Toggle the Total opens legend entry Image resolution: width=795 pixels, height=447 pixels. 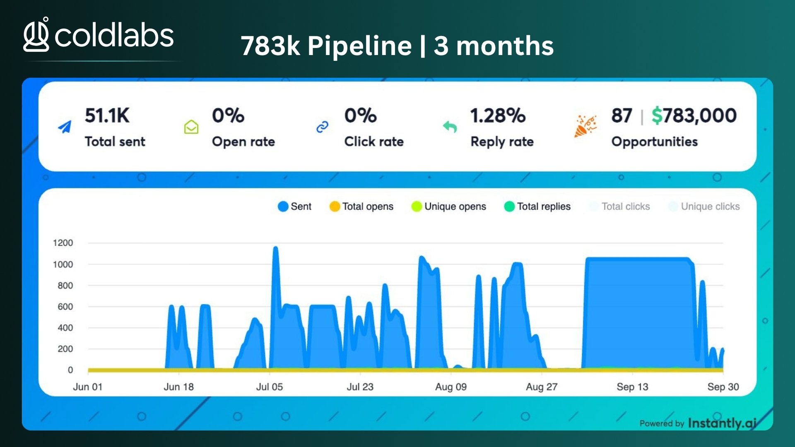[x=361, y=207]
